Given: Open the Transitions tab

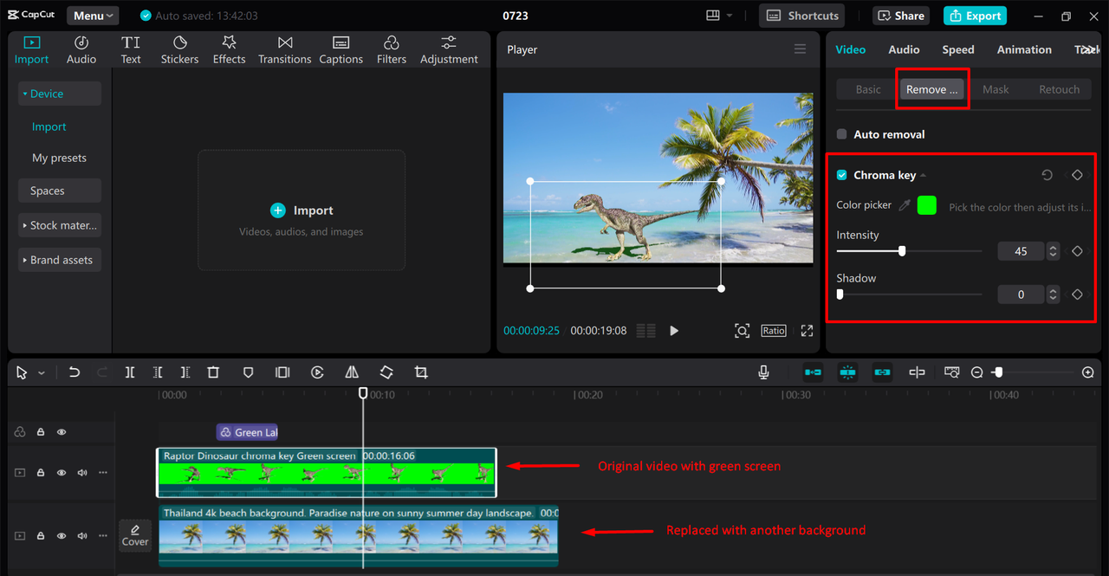Looking at the screenshot, I should 285,50.
